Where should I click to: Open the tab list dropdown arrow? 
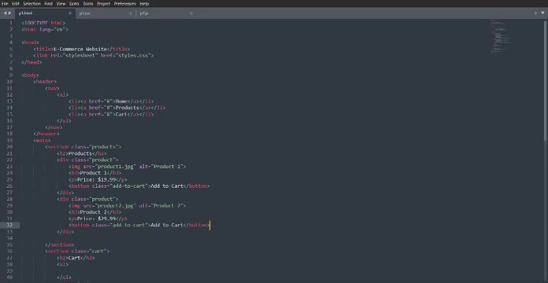[542, 13]
